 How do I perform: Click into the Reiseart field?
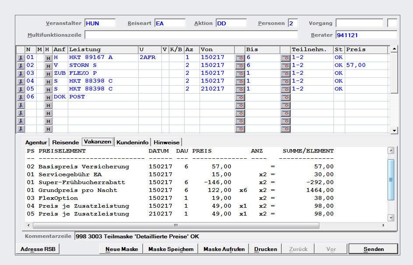170,23
